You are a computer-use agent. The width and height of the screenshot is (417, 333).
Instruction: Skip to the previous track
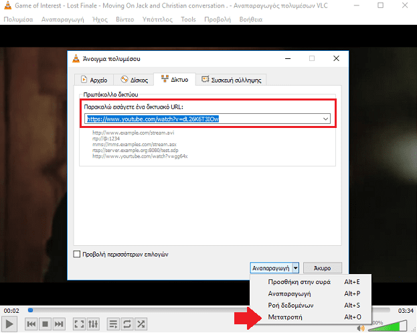point(31,324)
